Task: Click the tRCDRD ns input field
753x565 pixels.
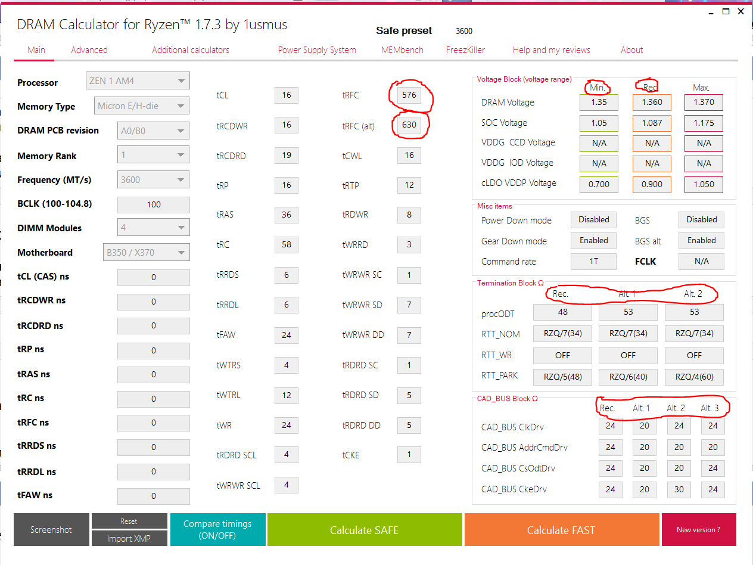Action: (x=154, y=326)
